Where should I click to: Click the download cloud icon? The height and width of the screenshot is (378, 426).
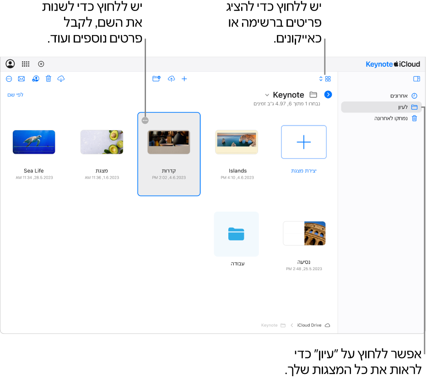(x=61, y=79)
